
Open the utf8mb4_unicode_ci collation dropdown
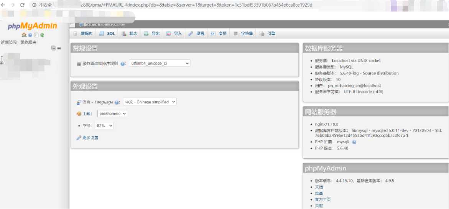160,63
